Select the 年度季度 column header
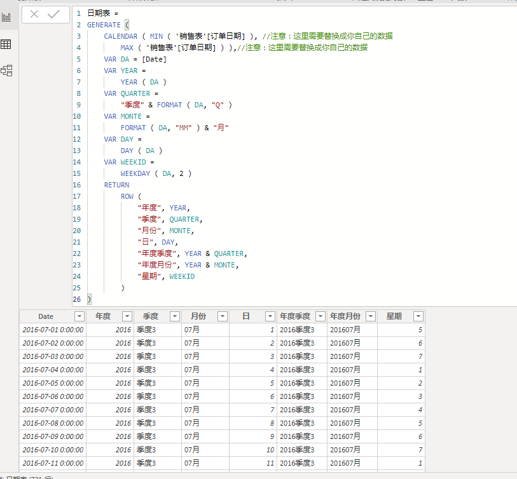The height and width of the screenshot is (479, 517). click(x=295, y=316)
